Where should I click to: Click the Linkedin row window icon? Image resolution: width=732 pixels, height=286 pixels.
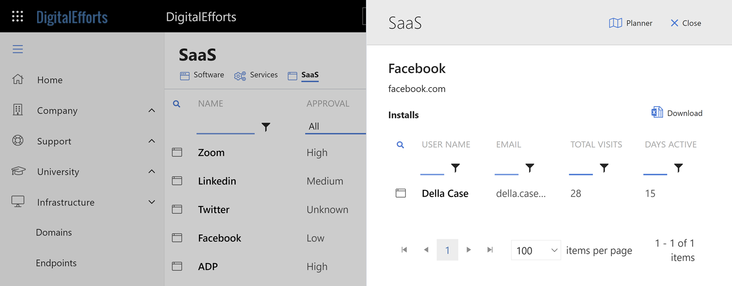pos(177,181)
